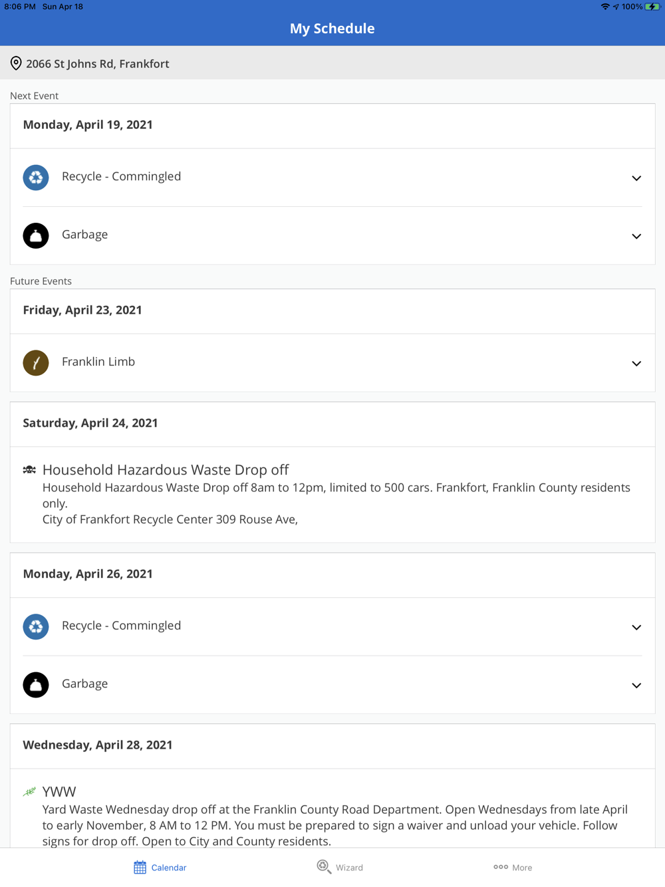Tap the battery indicator in status bar
The width and height of the screenshot is (665, 887).
click(652, 7)
